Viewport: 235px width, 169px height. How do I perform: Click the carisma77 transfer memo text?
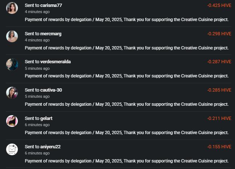[127, 20]
